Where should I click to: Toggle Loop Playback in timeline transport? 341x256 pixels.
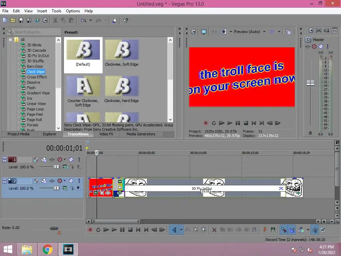point(98,230)
